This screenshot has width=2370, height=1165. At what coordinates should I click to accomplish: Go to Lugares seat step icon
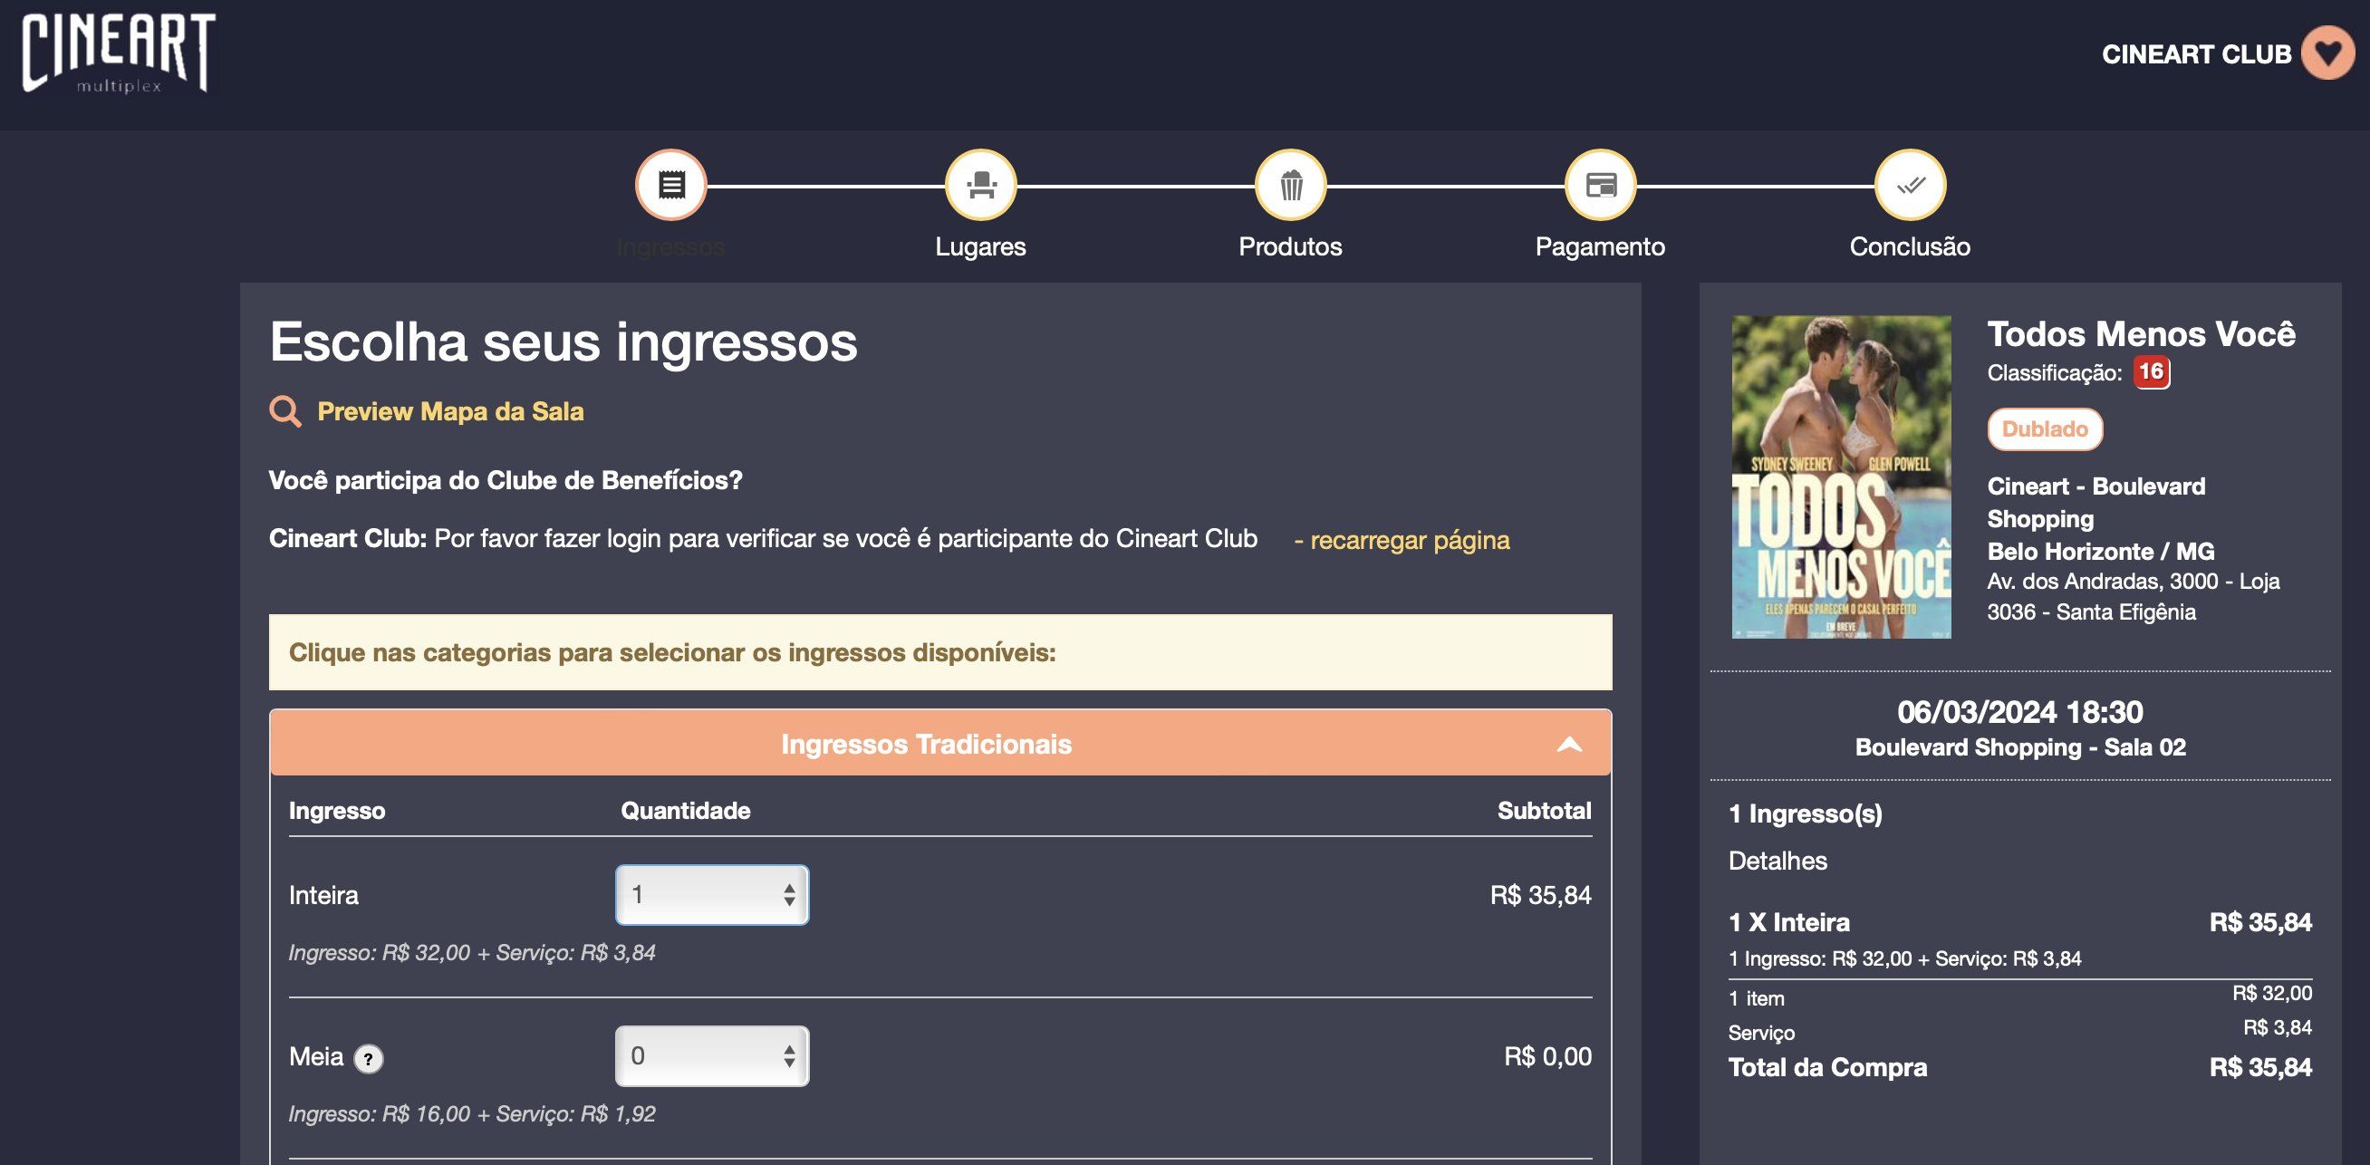[981, 185]
